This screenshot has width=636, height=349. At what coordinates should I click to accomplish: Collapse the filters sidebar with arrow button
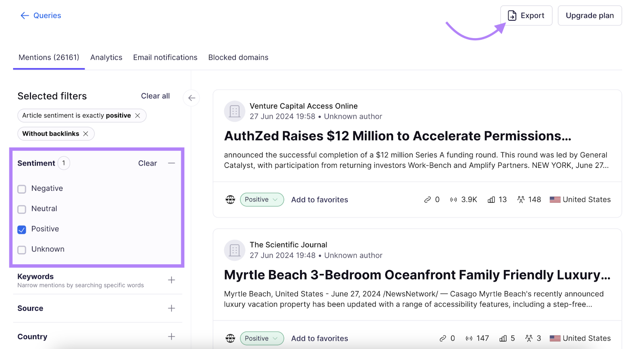[192, 98]
